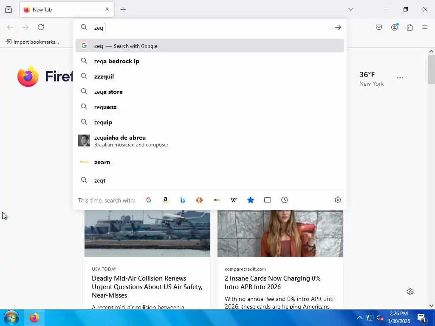Screen dimensions: 435x326
Task: Click the Firefox taskbar icon
Action: (34, 318)
